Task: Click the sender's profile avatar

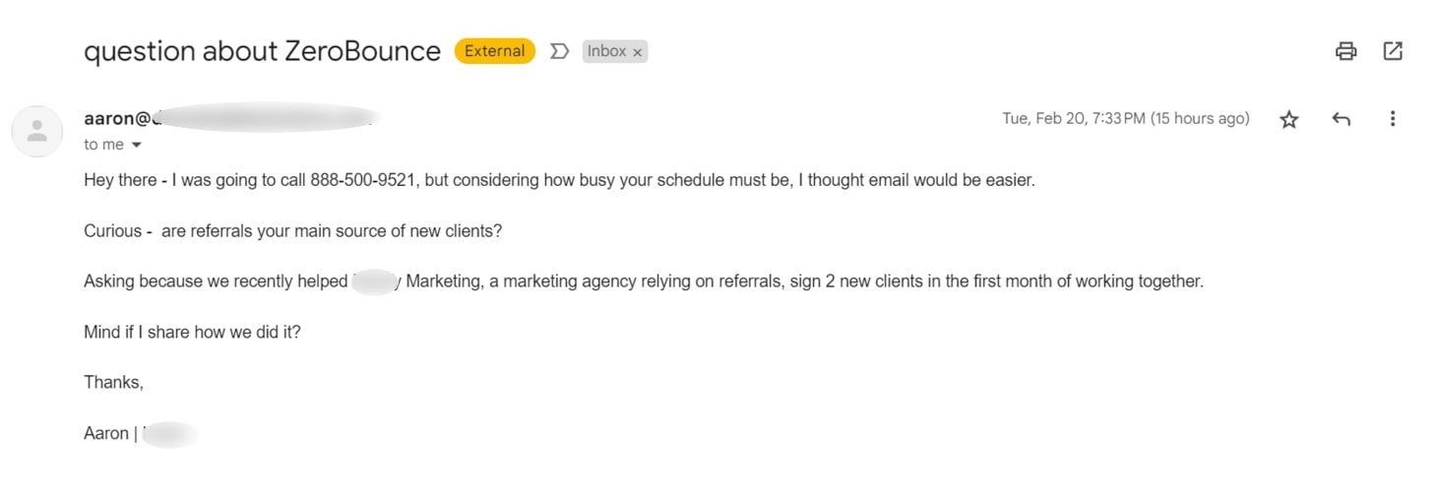Action: click(37, 131)
